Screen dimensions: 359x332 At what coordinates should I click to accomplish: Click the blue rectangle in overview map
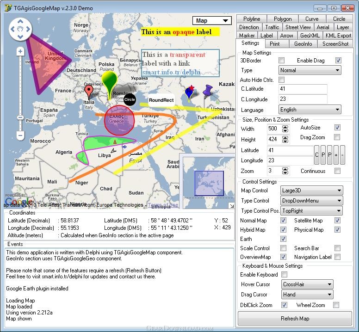(x=209, y=183)
